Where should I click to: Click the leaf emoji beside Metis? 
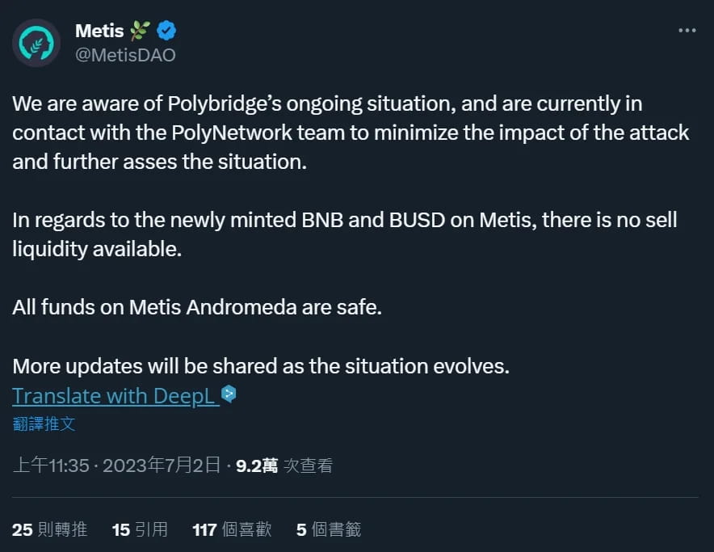click(x=141, y=32)
